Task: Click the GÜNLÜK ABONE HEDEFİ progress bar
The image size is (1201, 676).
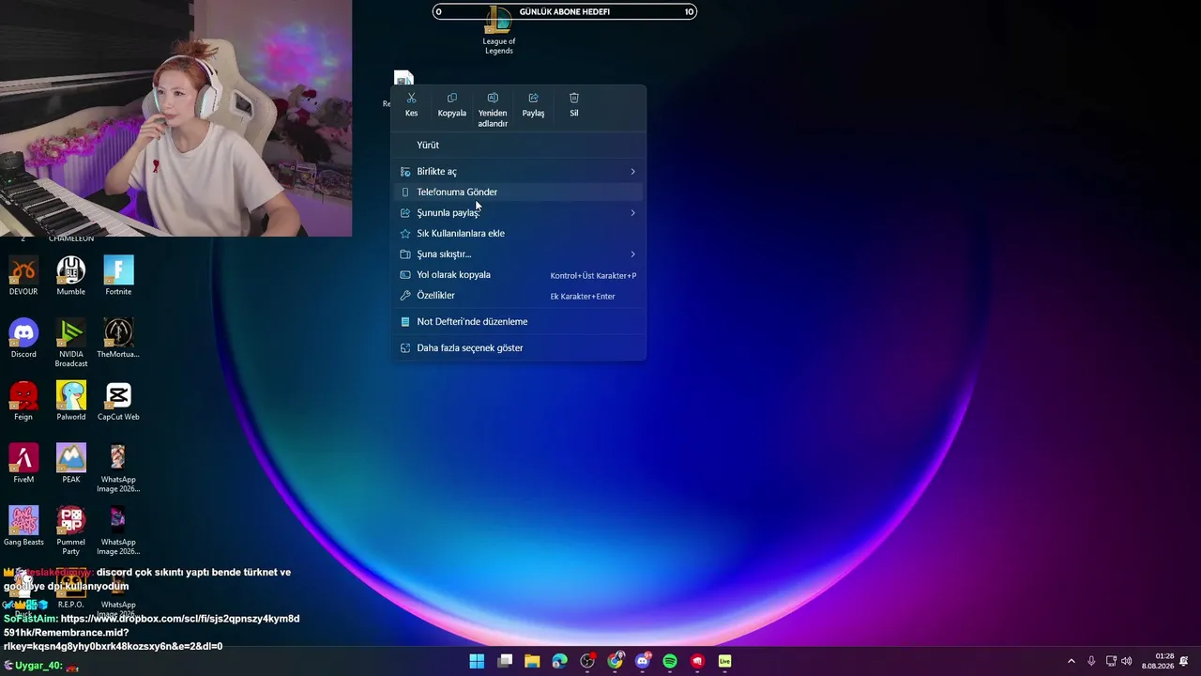Action: [565, 11]
